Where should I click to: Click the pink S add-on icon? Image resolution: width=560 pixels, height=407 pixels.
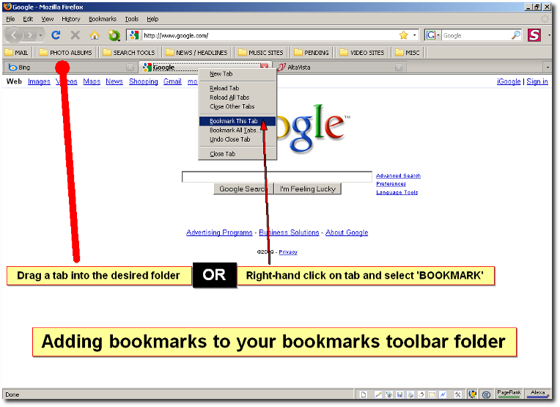click(x=534, y=35)
